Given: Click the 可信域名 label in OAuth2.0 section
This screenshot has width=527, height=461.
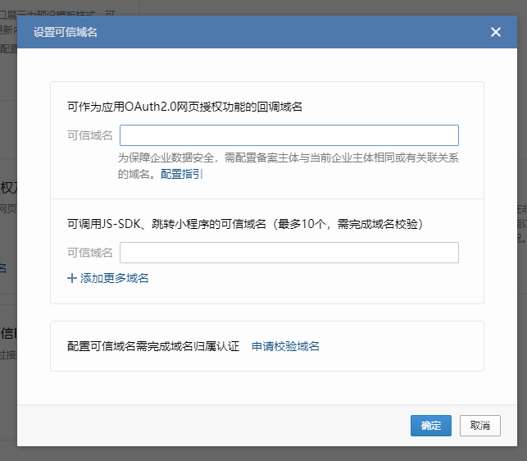Looking at the screenshot, I should tap(89, 135).
